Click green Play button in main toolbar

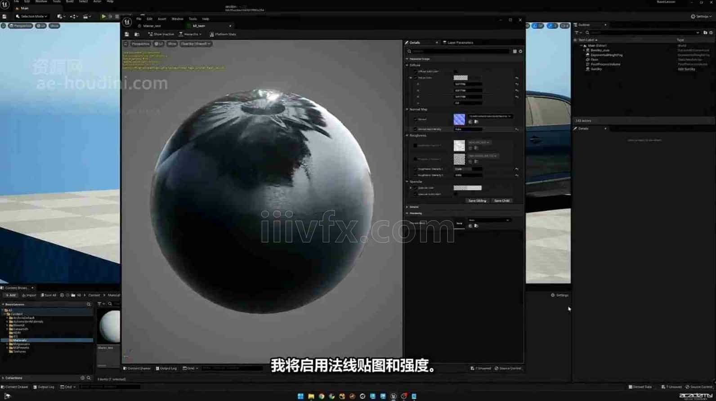click(x=103, y=16)
